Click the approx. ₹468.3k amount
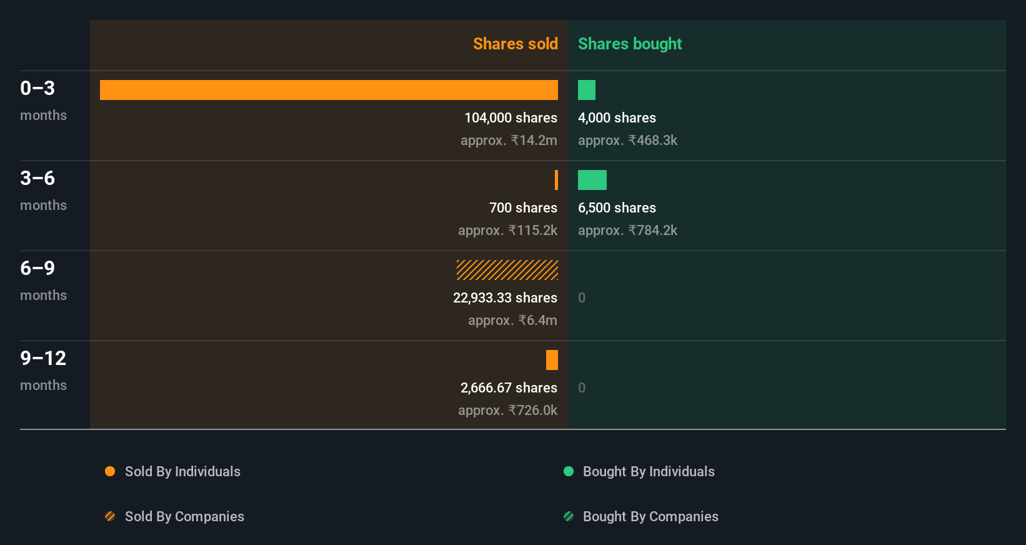 [x=627, y=140]
